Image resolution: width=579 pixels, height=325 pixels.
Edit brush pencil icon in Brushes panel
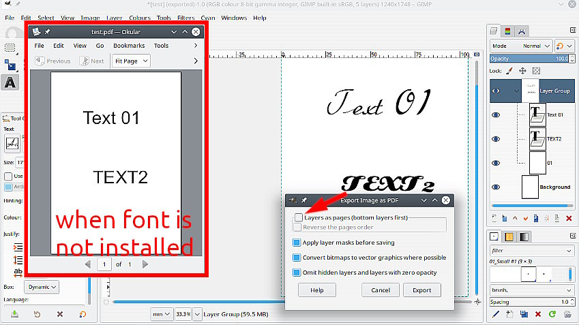click(x=496, y=314)
